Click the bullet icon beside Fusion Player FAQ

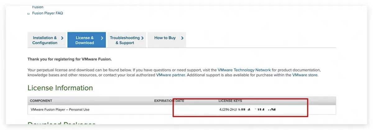29,14
